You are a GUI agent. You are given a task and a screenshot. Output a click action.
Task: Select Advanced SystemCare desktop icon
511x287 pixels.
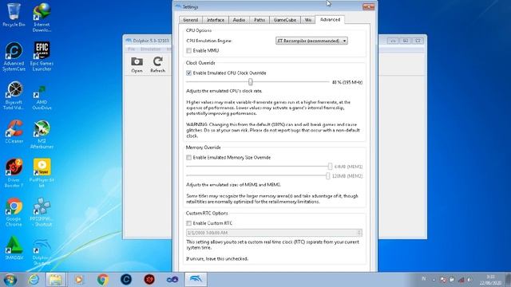[14, 57]
